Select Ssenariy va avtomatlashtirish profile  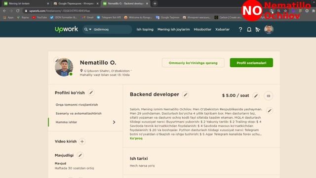pyautogui.click(x=79, y=113)
